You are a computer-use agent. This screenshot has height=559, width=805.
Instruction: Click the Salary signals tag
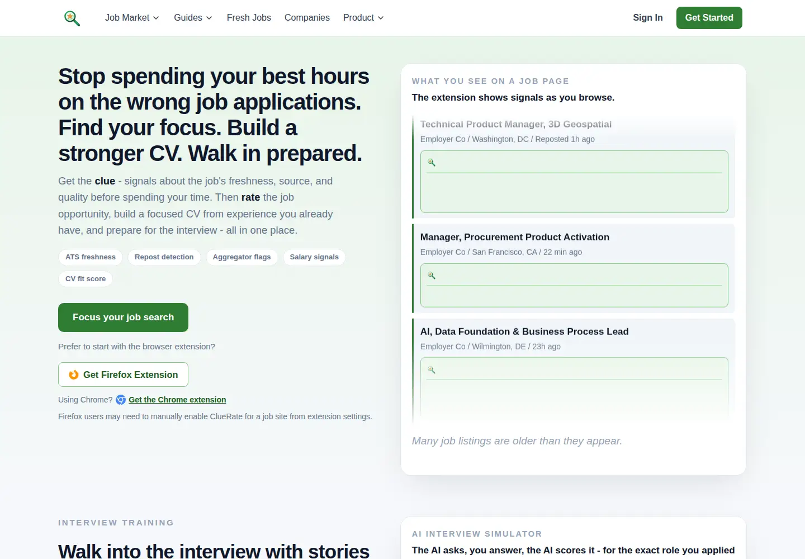tap(314, 257)
